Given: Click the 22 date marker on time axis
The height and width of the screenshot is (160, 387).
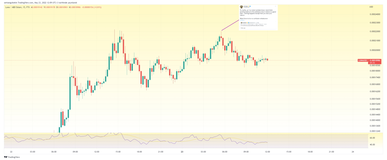Looking at the screenshot, I should [11, 152].
